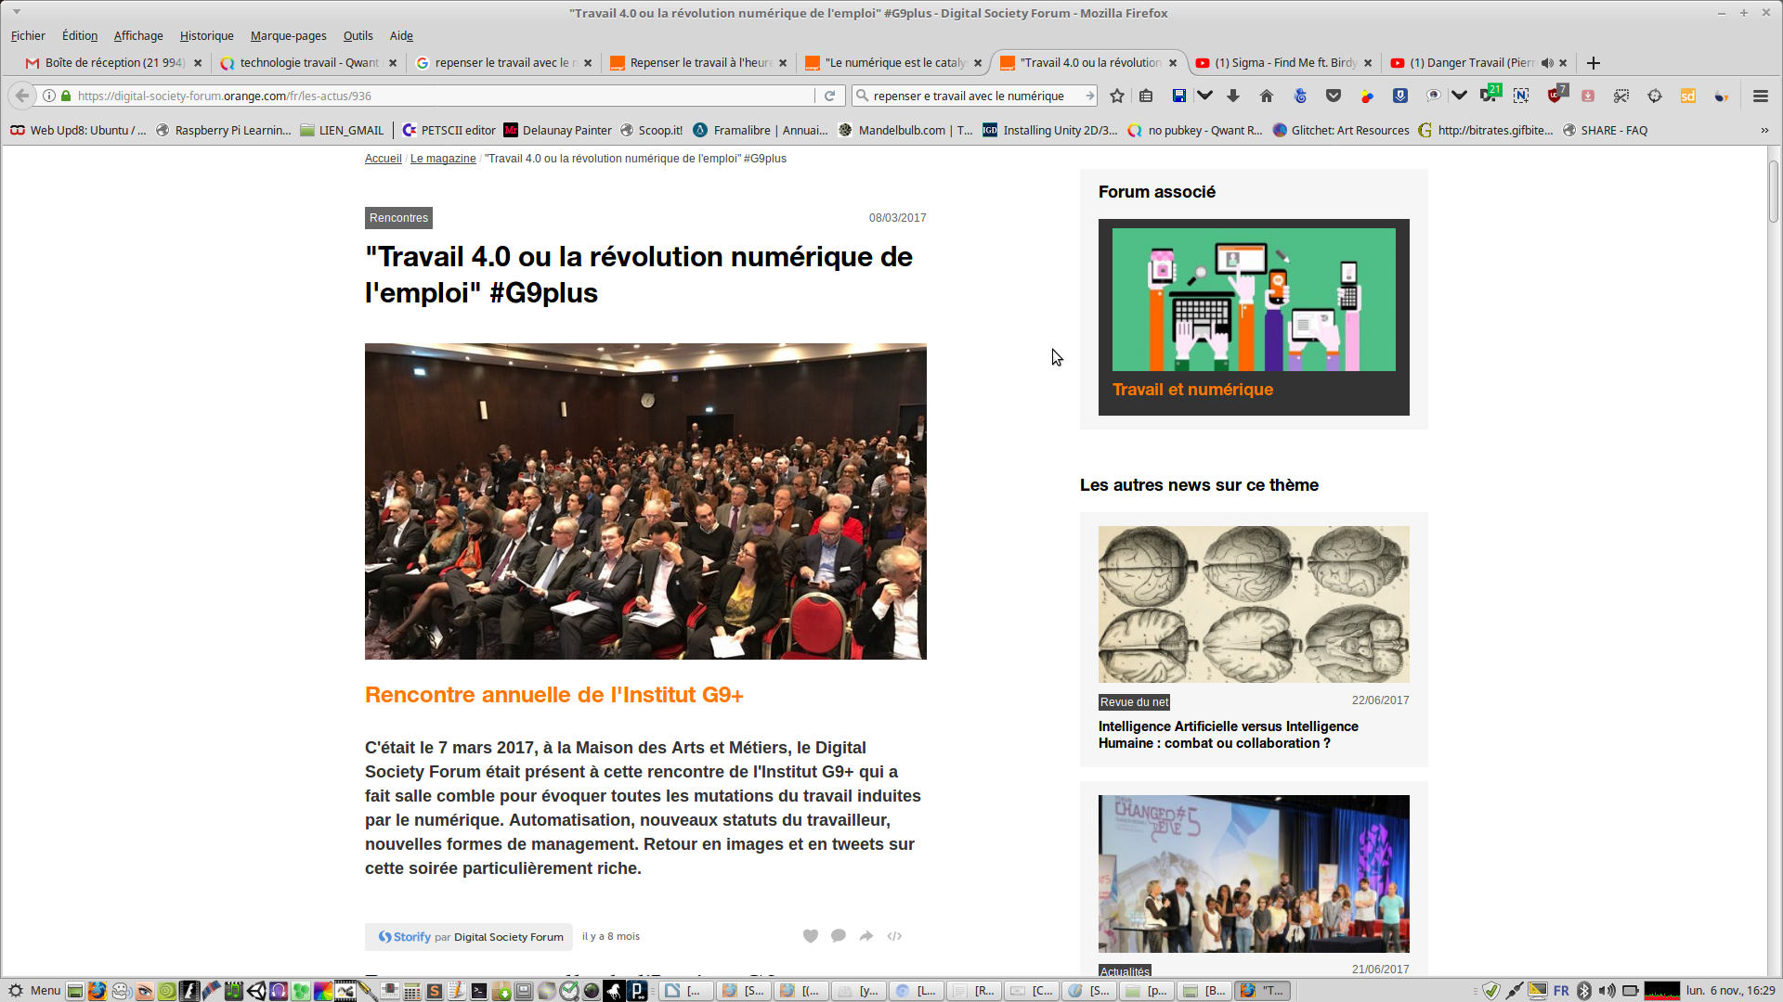This screenshot has height=1002, width=1783.
Task: Open the uBlock Origin shield icon
Action: pyautogui.click(x=1556, y=96)
